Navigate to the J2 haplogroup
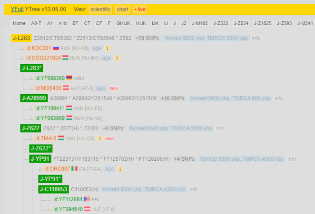Image resolution: width=315 pixels, height=214 pixels. tap(184, 23)
